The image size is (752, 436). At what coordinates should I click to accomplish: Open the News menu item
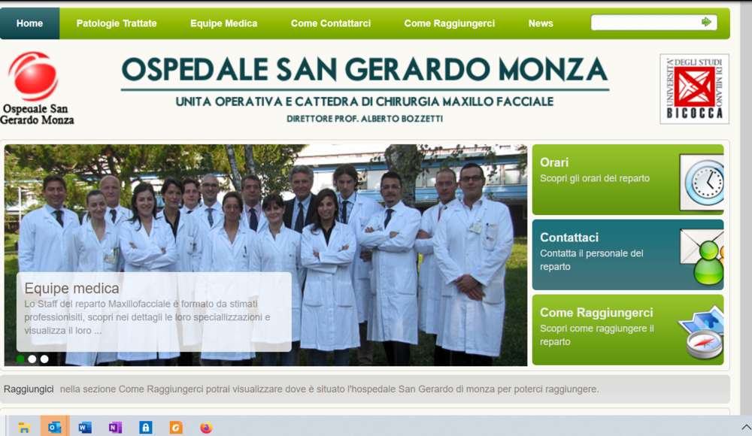pyautogui.click(x=541, y=23)
